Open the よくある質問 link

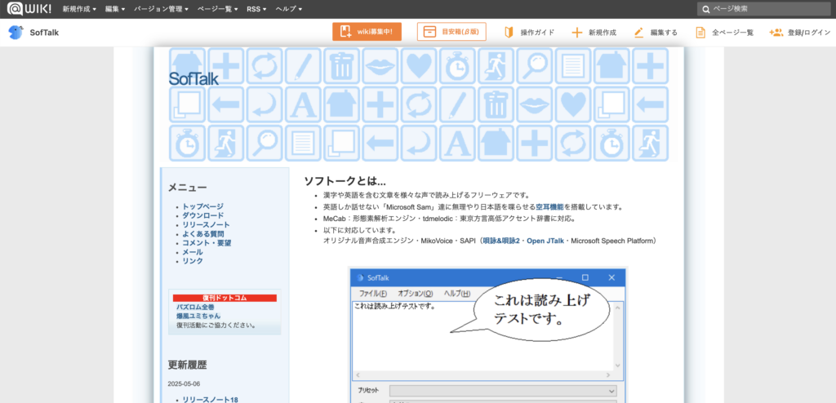[203, 233]
